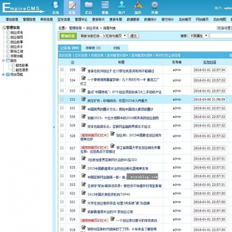The width and height of the screenshot is (232, 232).
Task: Click edit icon in row ID 528
Action: point(112,134)
